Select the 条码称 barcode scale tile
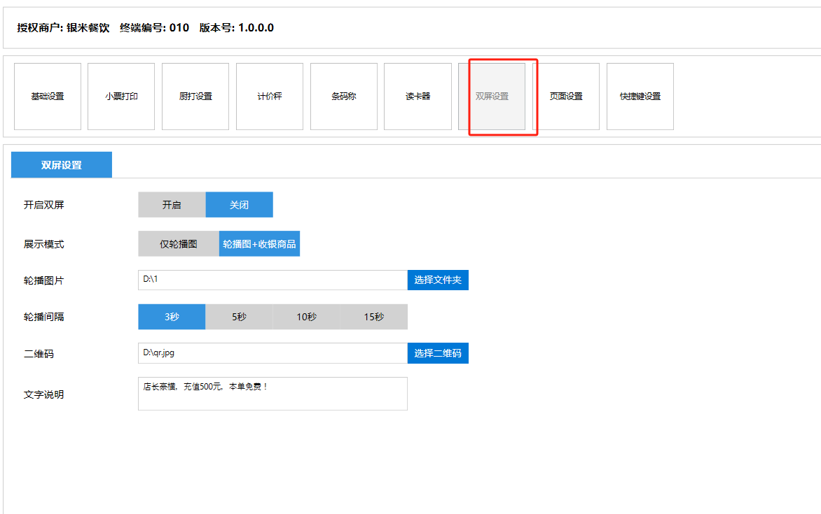Screen dimensions: 821x514 pyautogui.click(x=344, y=97)
